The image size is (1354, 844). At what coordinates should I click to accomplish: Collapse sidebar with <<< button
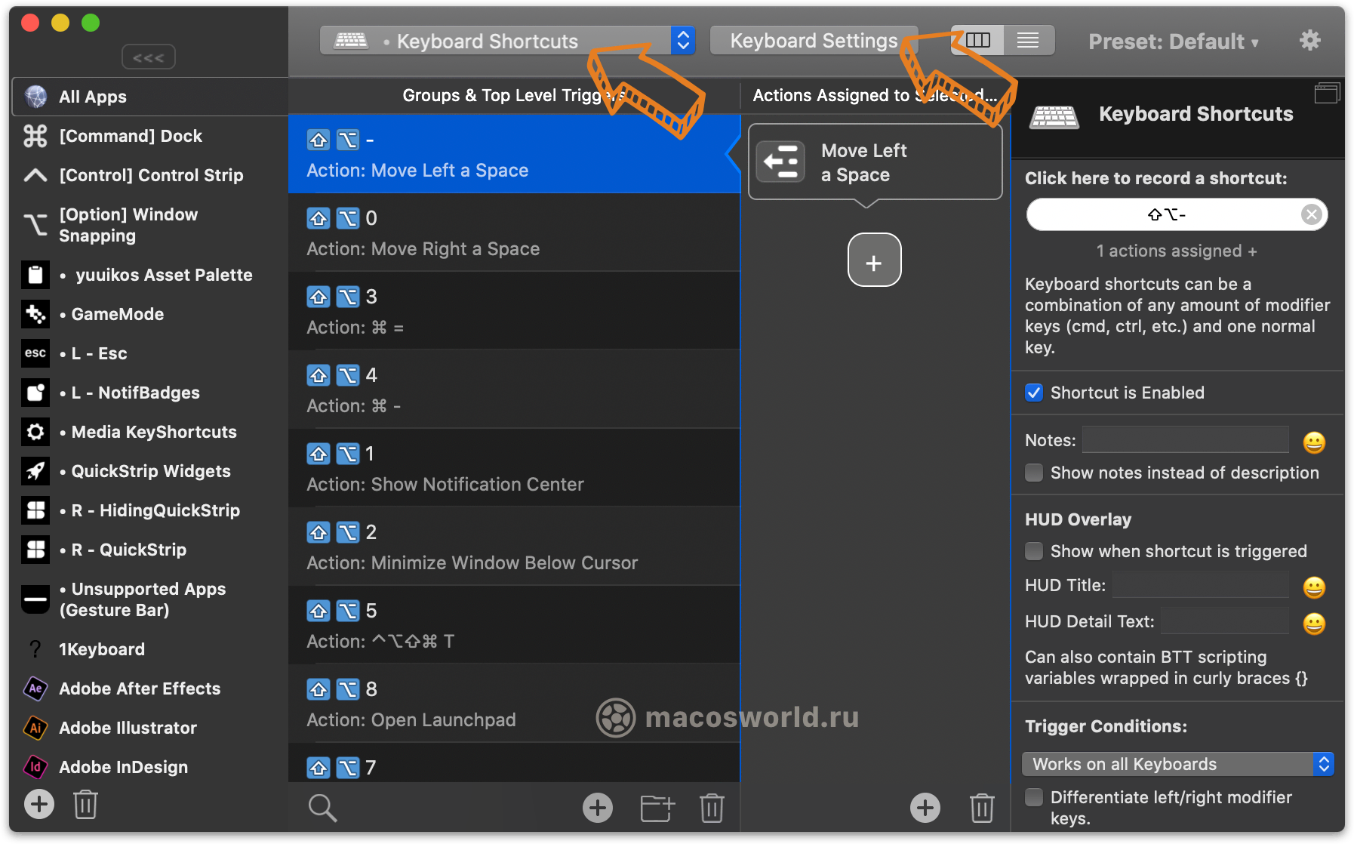149,57
